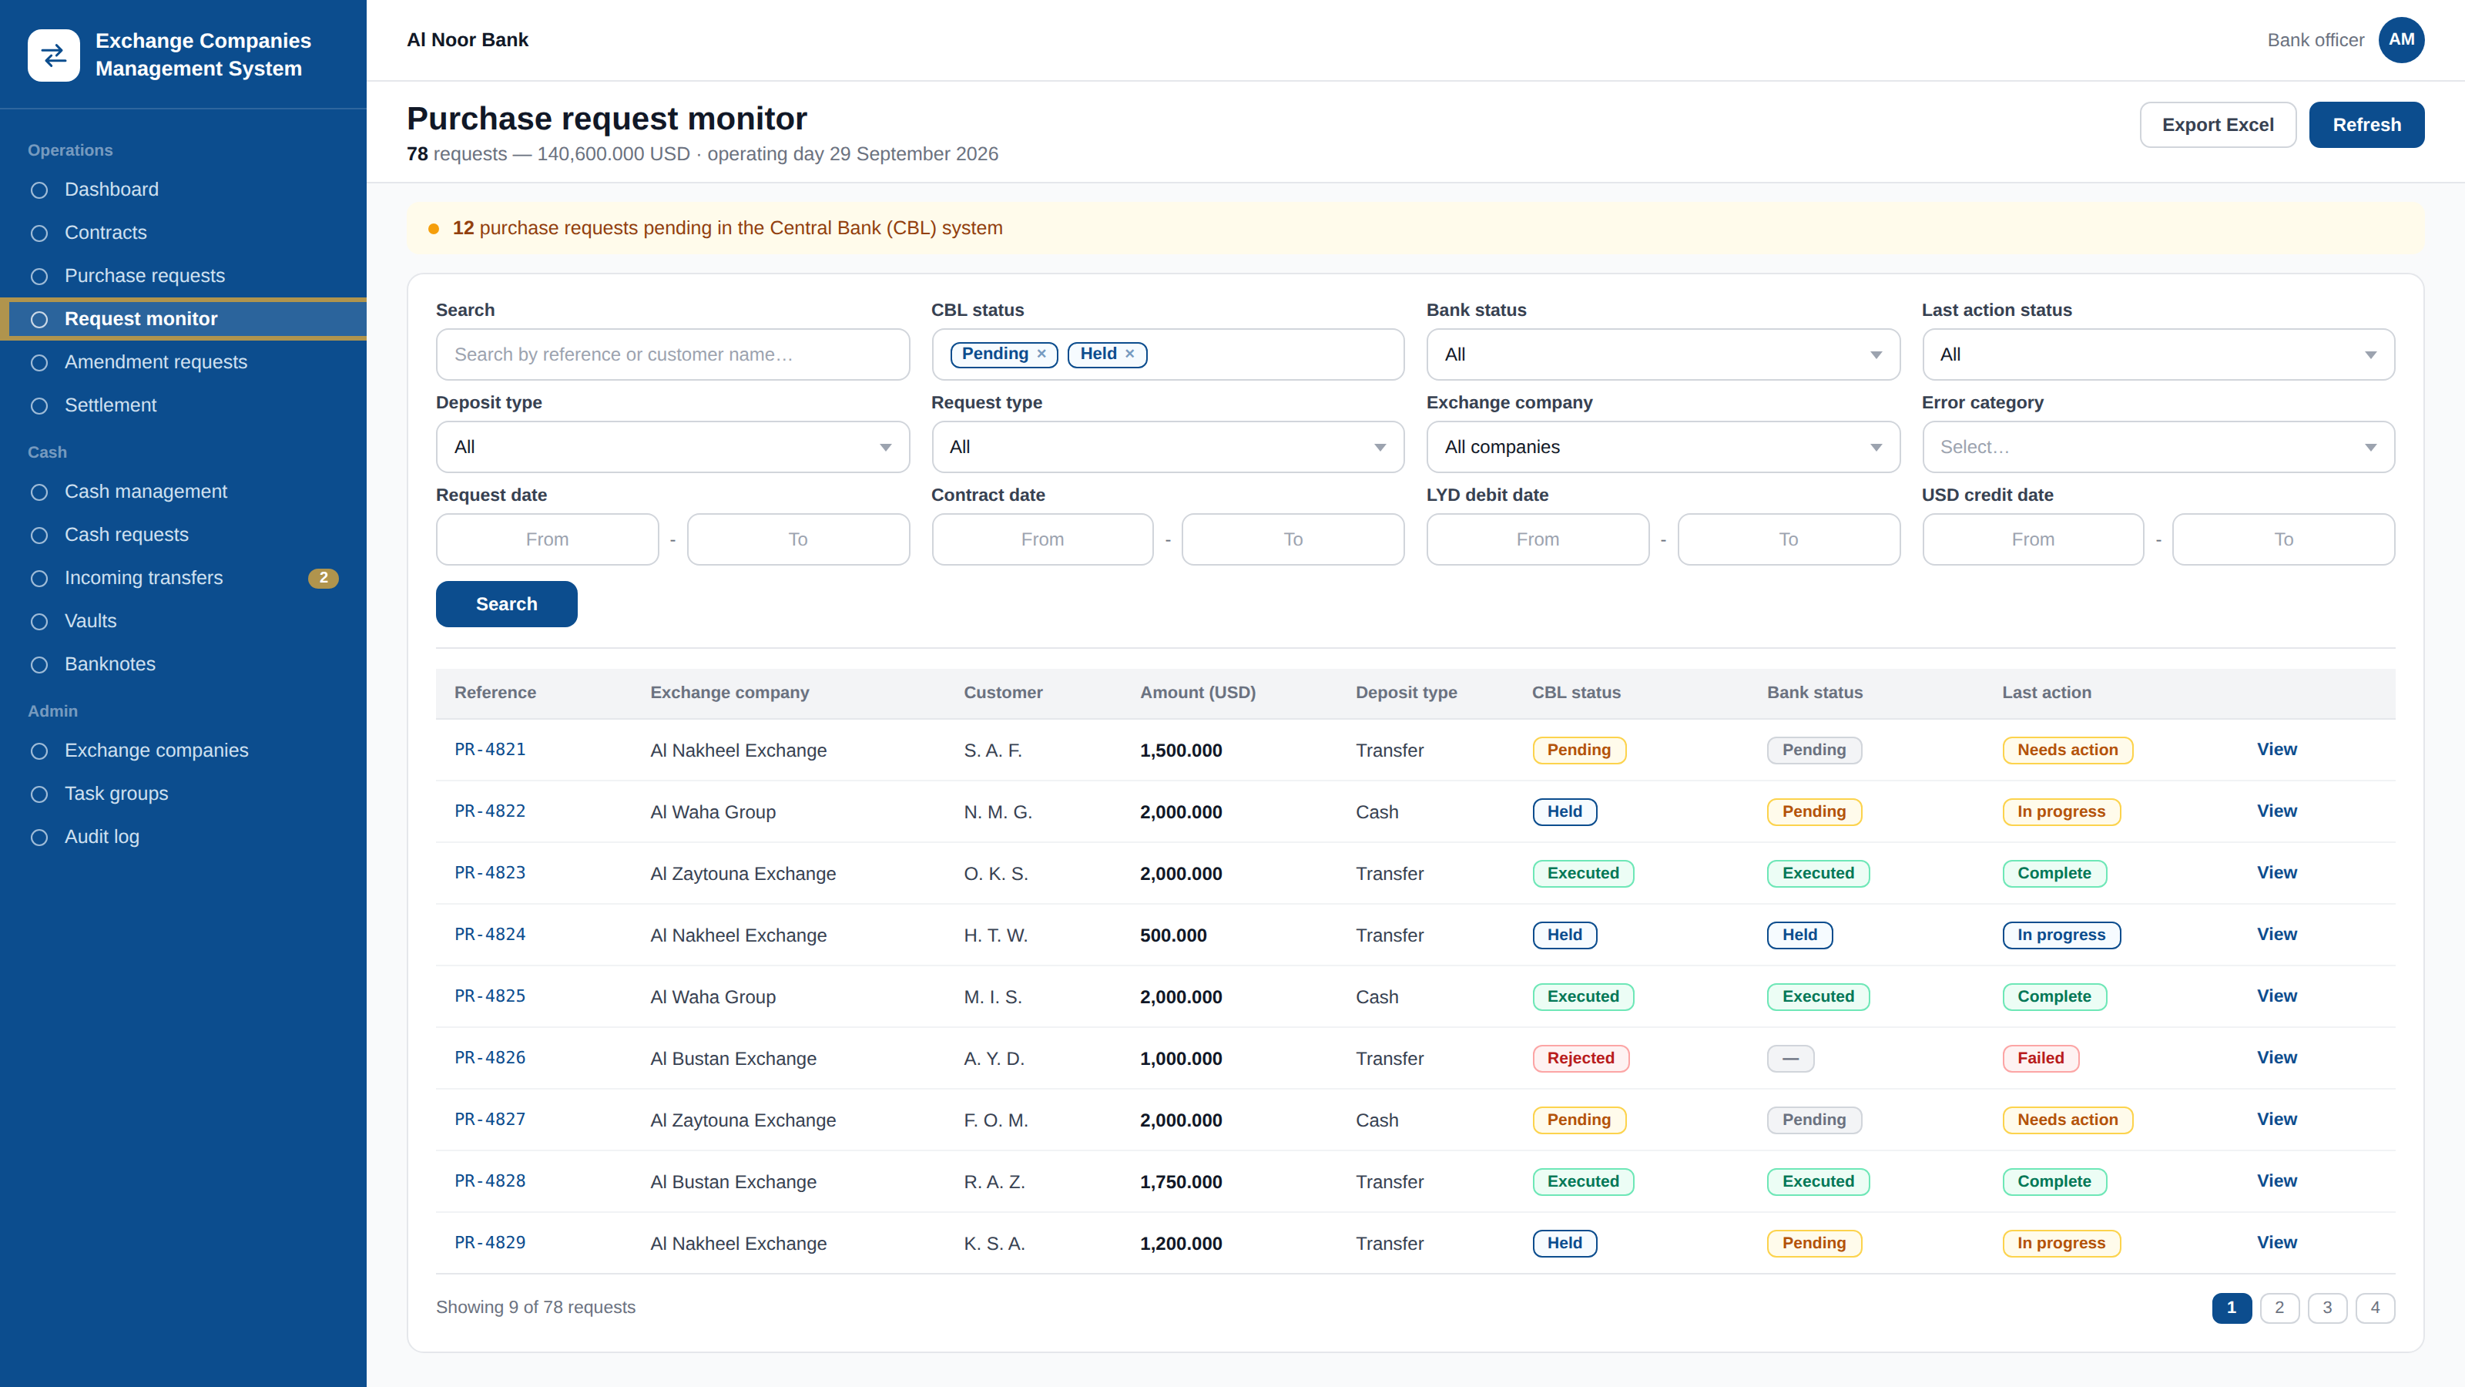Click the Contracts sidebar circle icon
Image resolution: width=2465 pixels, height=1387 pixels.
tap(39, 233)
